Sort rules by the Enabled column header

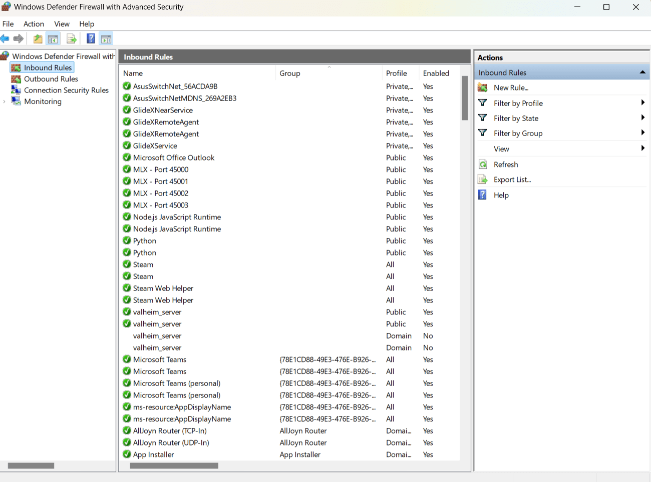pyautogui.click(x=436, y=73)
